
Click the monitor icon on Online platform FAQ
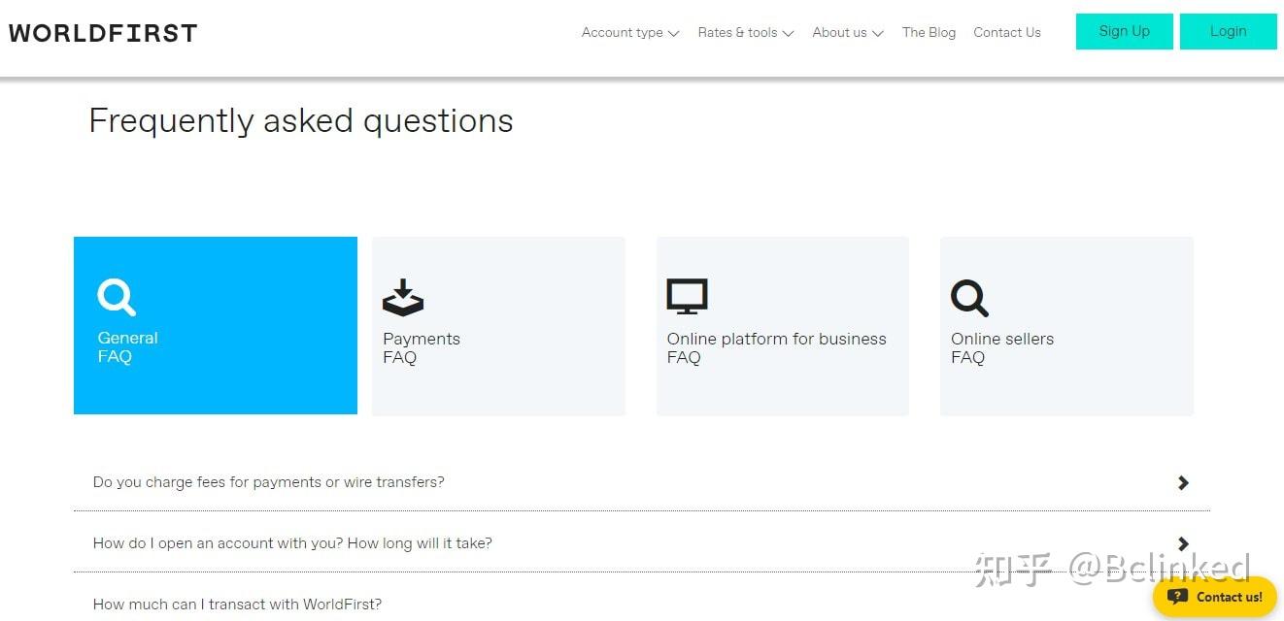(687, 297)
